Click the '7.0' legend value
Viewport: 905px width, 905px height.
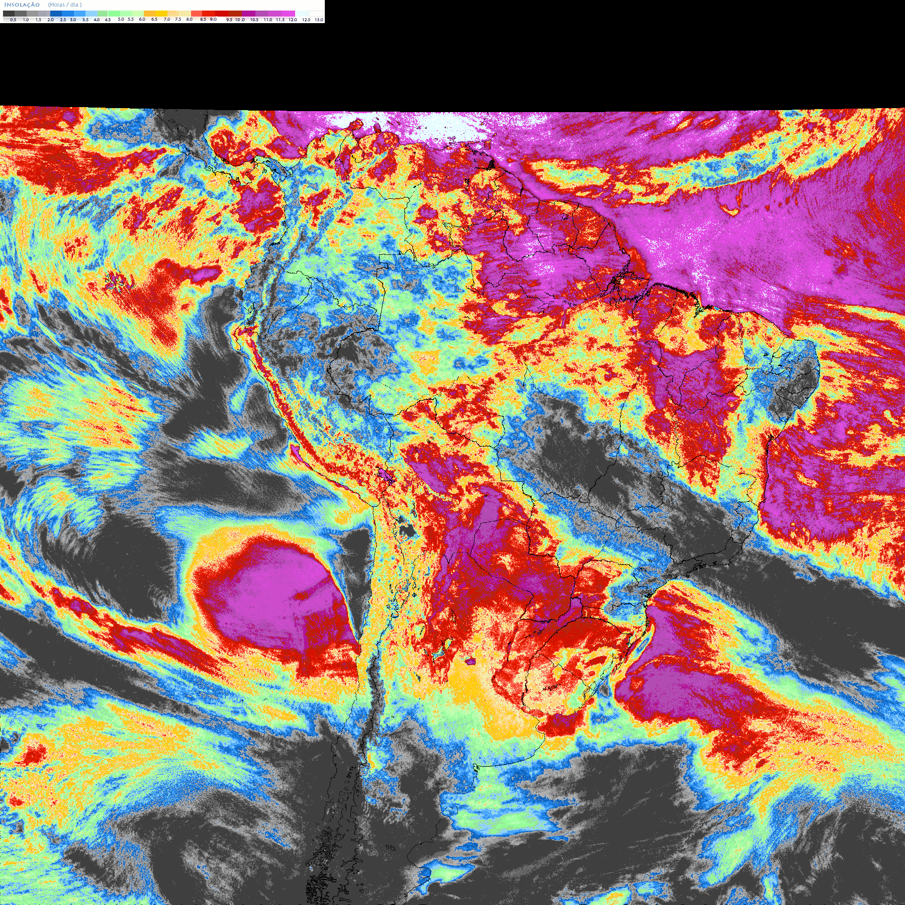(x=167, y=19)
